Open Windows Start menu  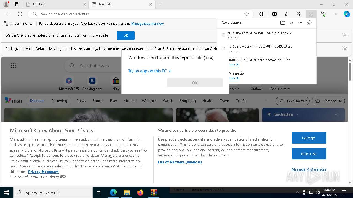click(7, 193)
